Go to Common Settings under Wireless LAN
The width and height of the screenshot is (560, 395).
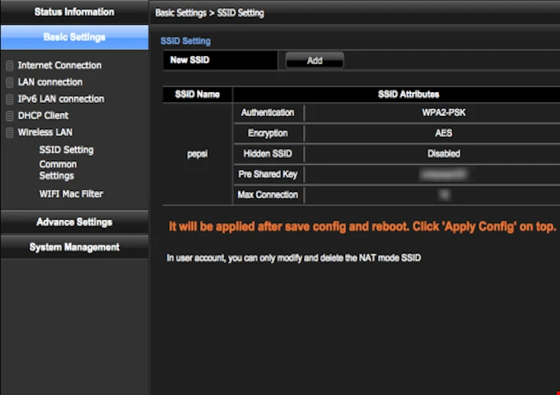(x=57, y=170)
